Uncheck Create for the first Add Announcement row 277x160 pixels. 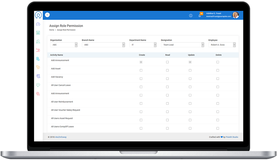[x=141, y=62]
